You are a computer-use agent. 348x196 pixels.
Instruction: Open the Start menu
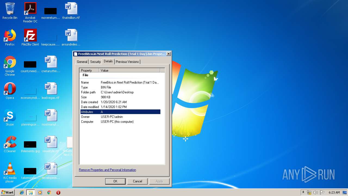pyautogui.click(x=8, y=192)
